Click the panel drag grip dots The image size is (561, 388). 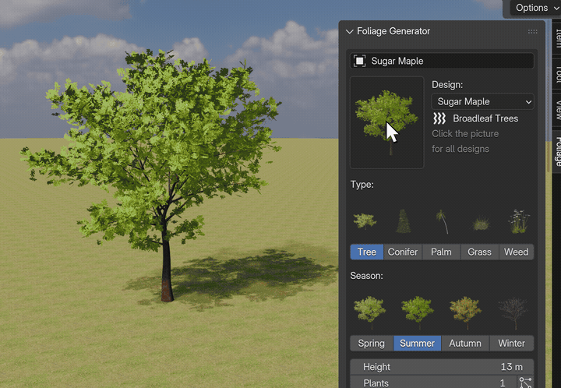[x=532, y=31]
